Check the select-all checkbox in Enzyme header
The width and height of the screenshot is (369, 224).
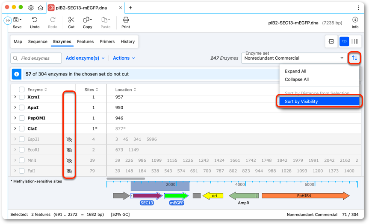tap(22, 90)
